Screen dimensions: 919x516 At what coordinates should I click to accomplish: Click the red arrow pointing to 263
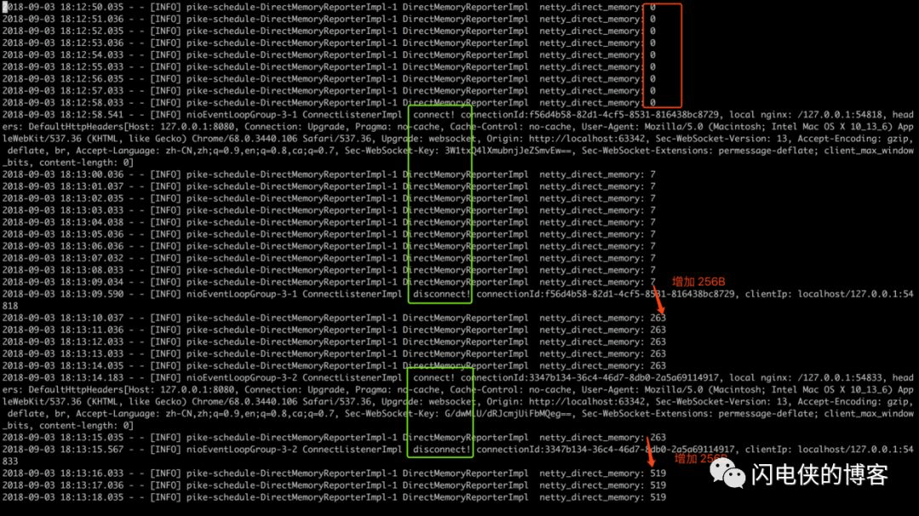coord(658,299)
